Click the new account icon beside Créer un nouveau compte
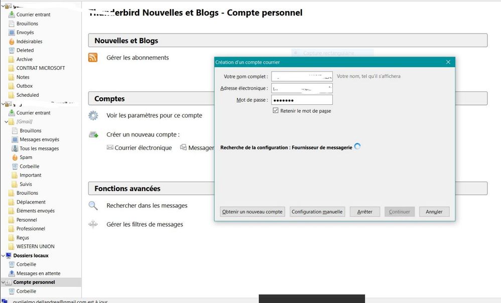Viewport: 501px width, 303px height. point(93,134)
